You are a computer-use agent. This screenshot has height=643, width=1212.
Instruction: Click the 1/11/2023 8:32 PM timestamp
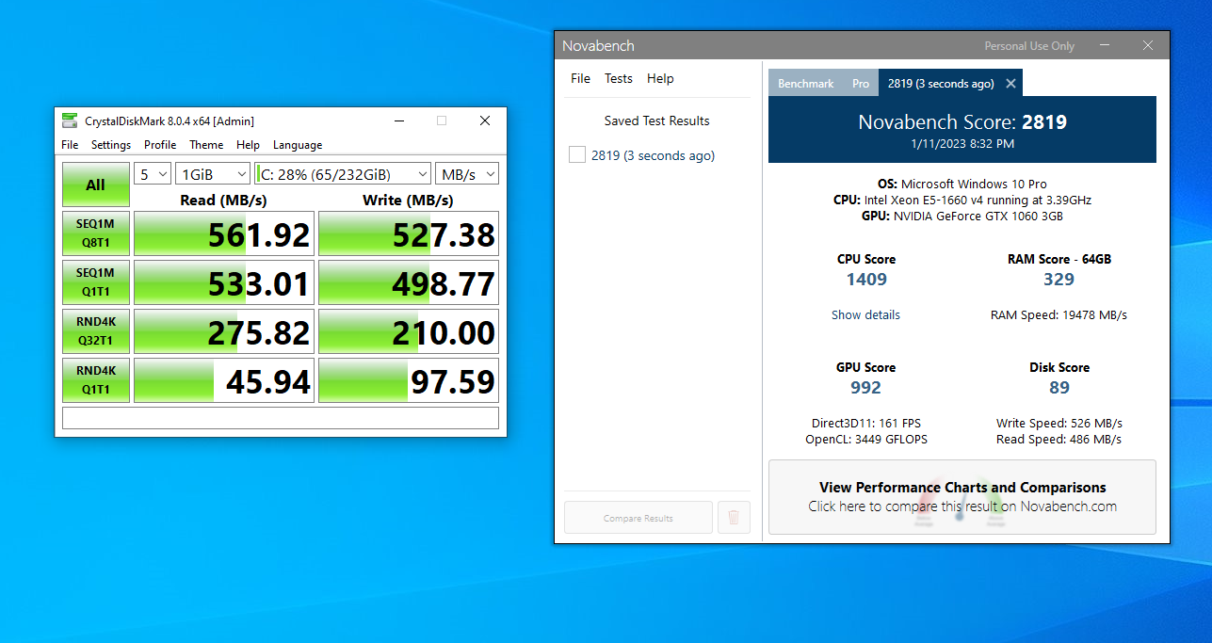pyautogui.click(x=962, y=144)
